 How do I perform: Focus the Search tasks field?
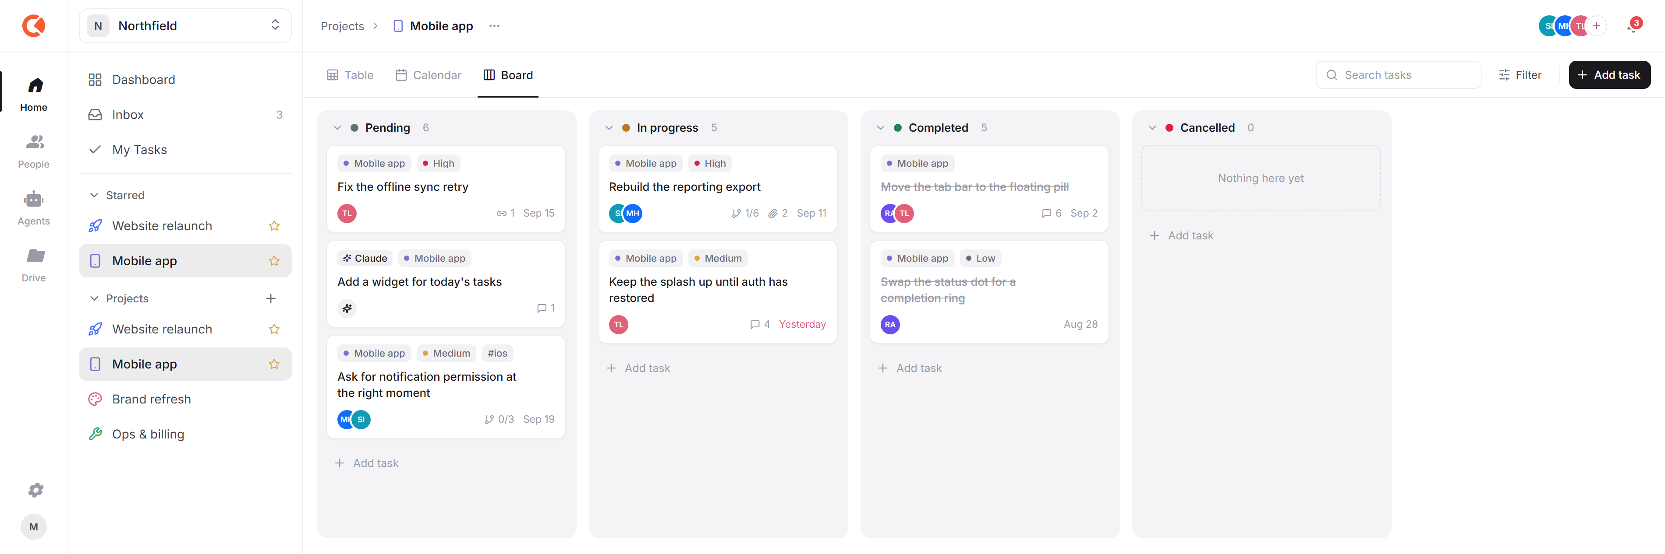(1399, 75)
